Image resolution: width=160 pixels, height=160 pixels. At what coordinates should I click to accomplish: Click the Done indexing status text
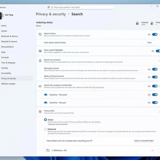click(x=38, y=26)
